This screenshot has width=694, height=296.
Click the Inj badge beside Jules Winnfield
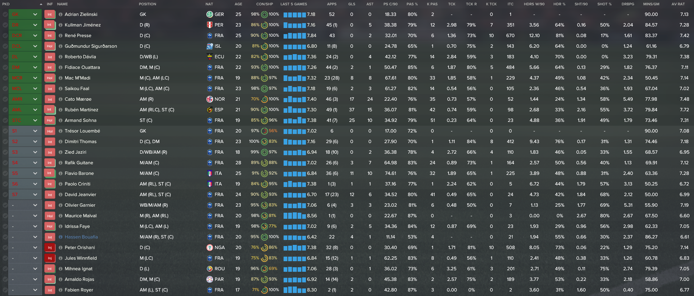[x=50, y=258]
